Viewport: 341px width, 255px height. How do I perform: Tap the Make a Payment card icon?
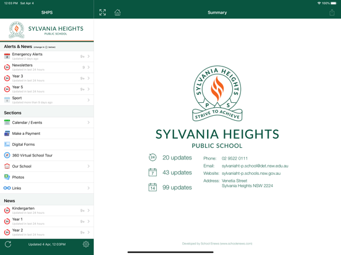point(7,134)
